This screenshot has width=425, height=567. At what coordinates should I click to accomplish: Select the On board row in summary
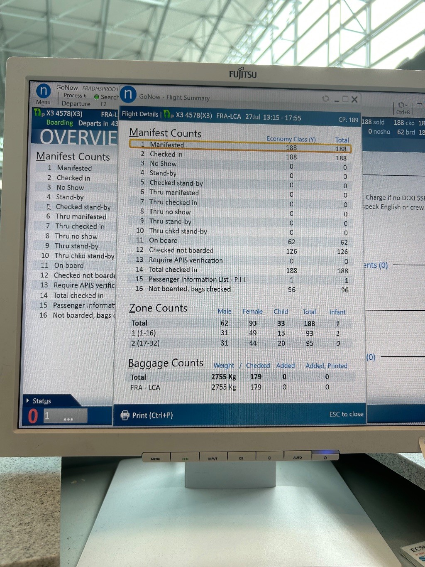pyautogui.click(x=240, y=241)
